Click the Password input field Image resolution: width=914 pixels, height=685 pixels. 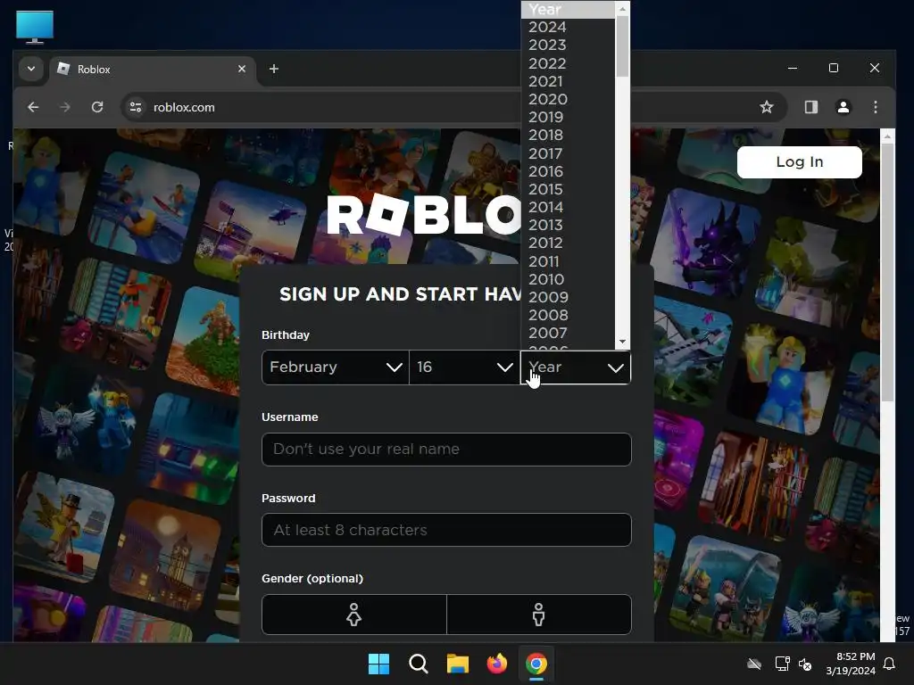[x=446, y=530]
